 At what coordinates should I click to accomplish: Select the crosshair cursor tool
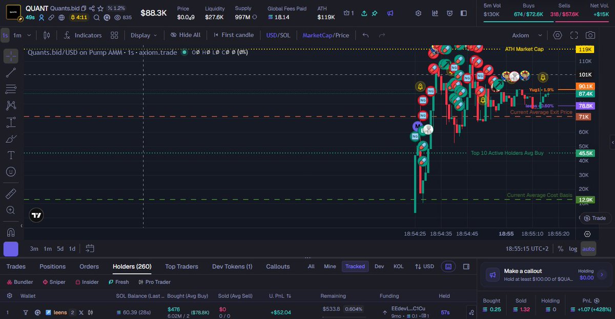click(x=11, y=56)
